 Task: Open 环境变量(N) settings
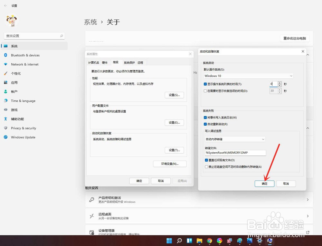tap(170, 164)
